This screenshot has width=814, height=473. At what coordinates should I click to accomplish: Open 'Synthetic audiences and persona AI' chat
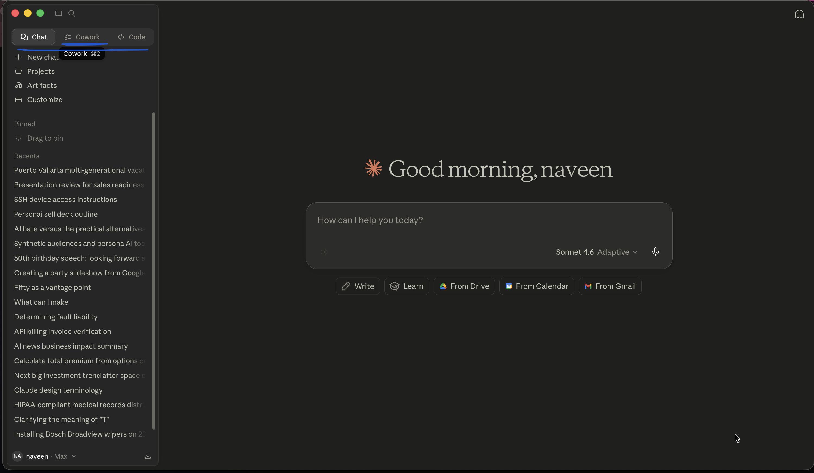80,244
